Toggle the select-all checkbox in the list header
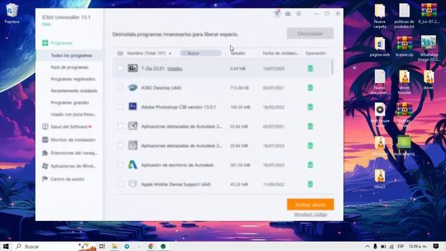Viewport: 446px width, 251px height. point(121,53)
